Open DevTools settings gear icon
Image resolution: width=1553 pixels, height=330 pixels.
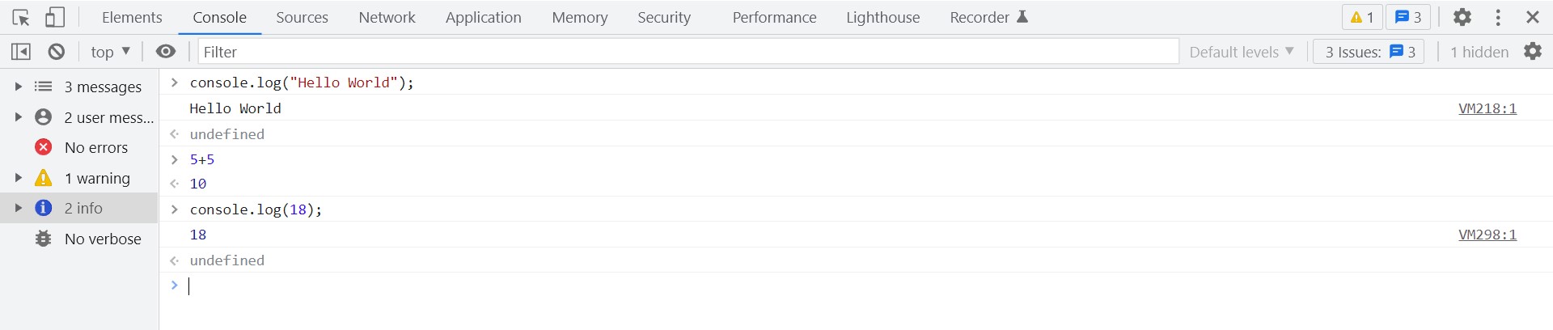(x=1462, y=17)
